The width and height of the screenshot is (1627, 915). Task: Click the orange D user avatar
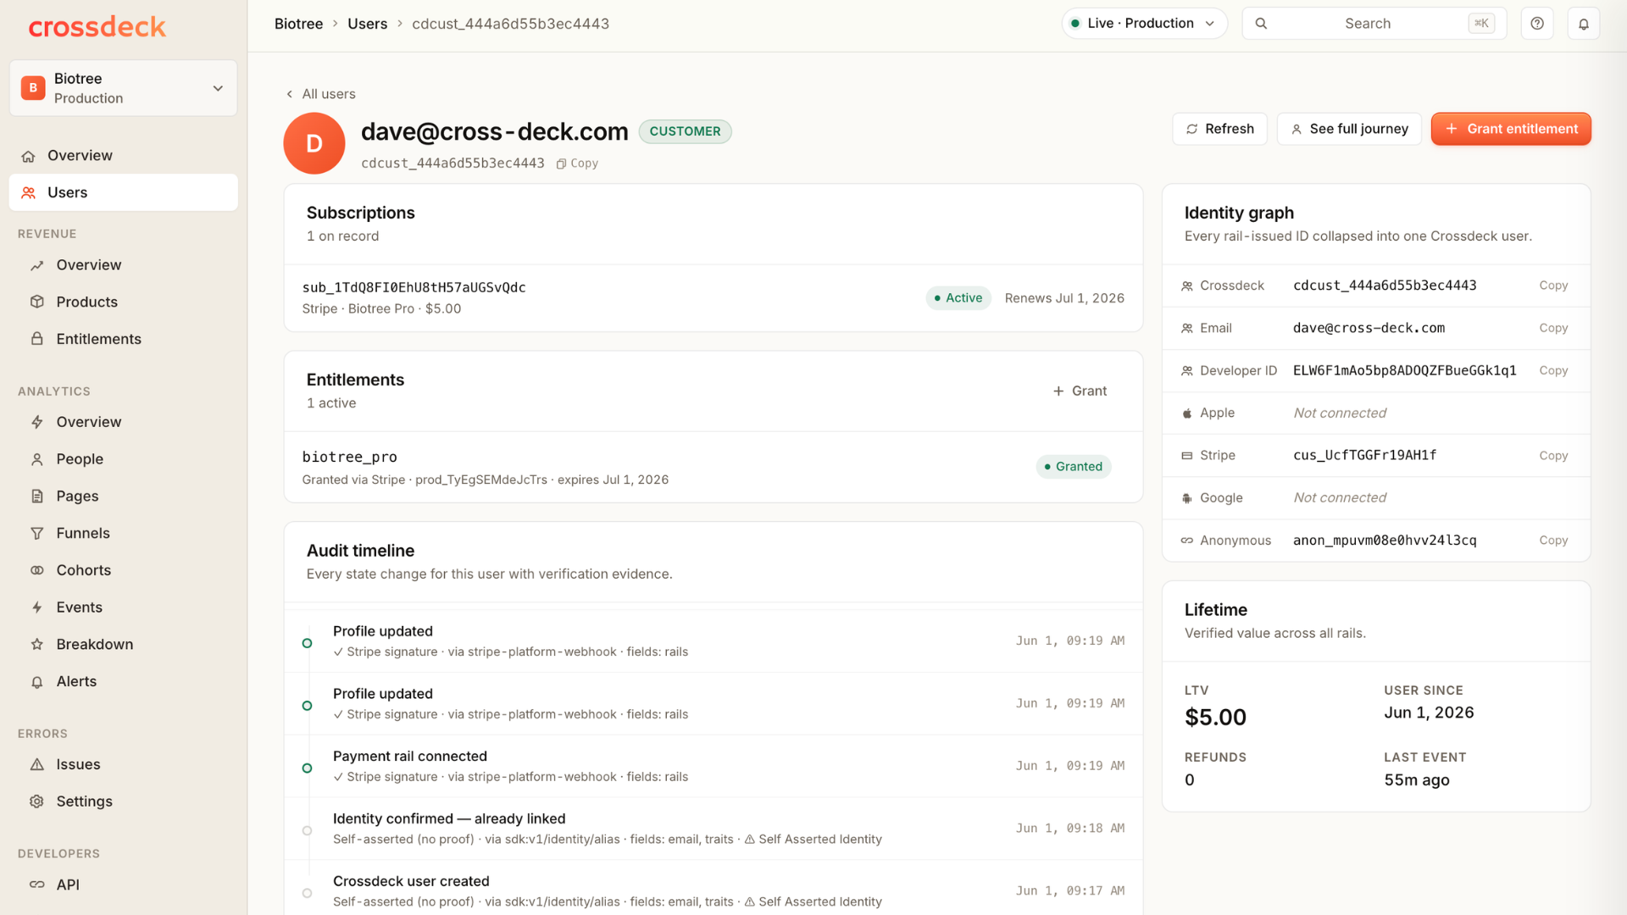[314, 143]
